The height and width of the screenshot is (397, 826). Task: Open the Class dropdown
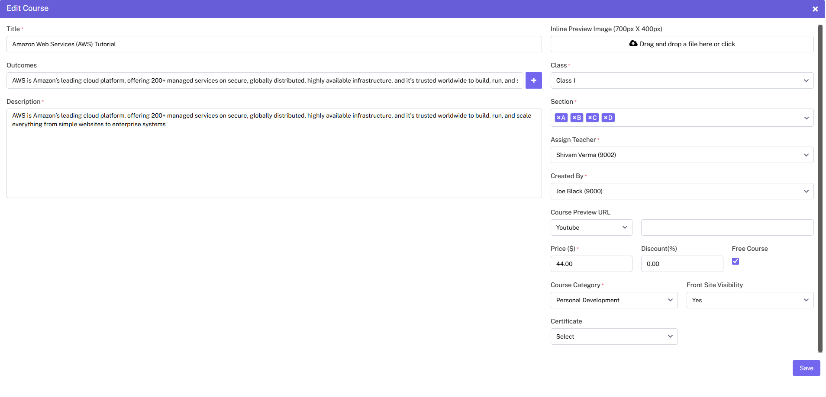[x=681, y=80]
